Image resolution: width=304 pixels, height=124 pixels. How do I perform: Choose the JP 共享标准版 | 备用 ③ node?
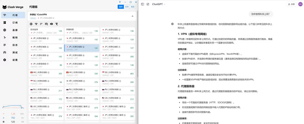pyautogui.click(x=46, y=116)
